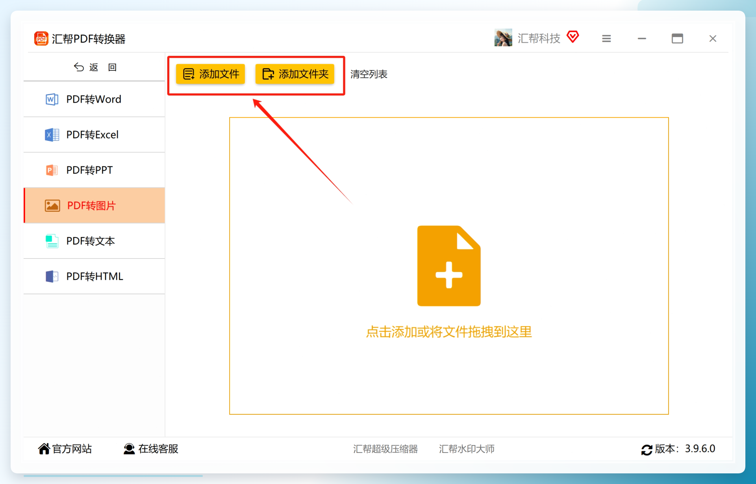Open the 汇帮水印大师 link
This screenshot has height=484, width=756.
pos(467,449)
